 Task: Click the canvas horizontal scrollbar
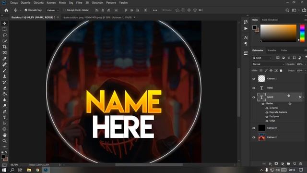pyautogui.click(x=149, y=165)
